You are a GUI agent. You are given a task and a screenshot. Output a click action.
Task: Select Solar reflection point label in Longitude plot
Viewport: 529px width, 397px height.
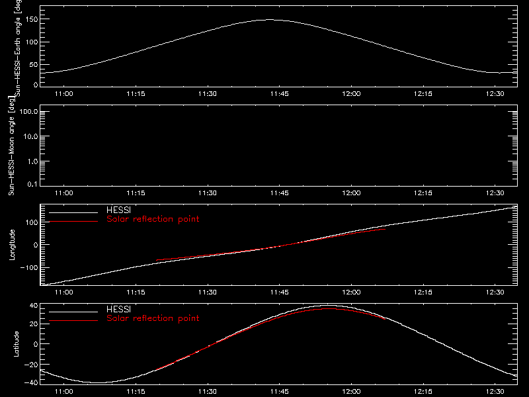(x=153, y=219)
